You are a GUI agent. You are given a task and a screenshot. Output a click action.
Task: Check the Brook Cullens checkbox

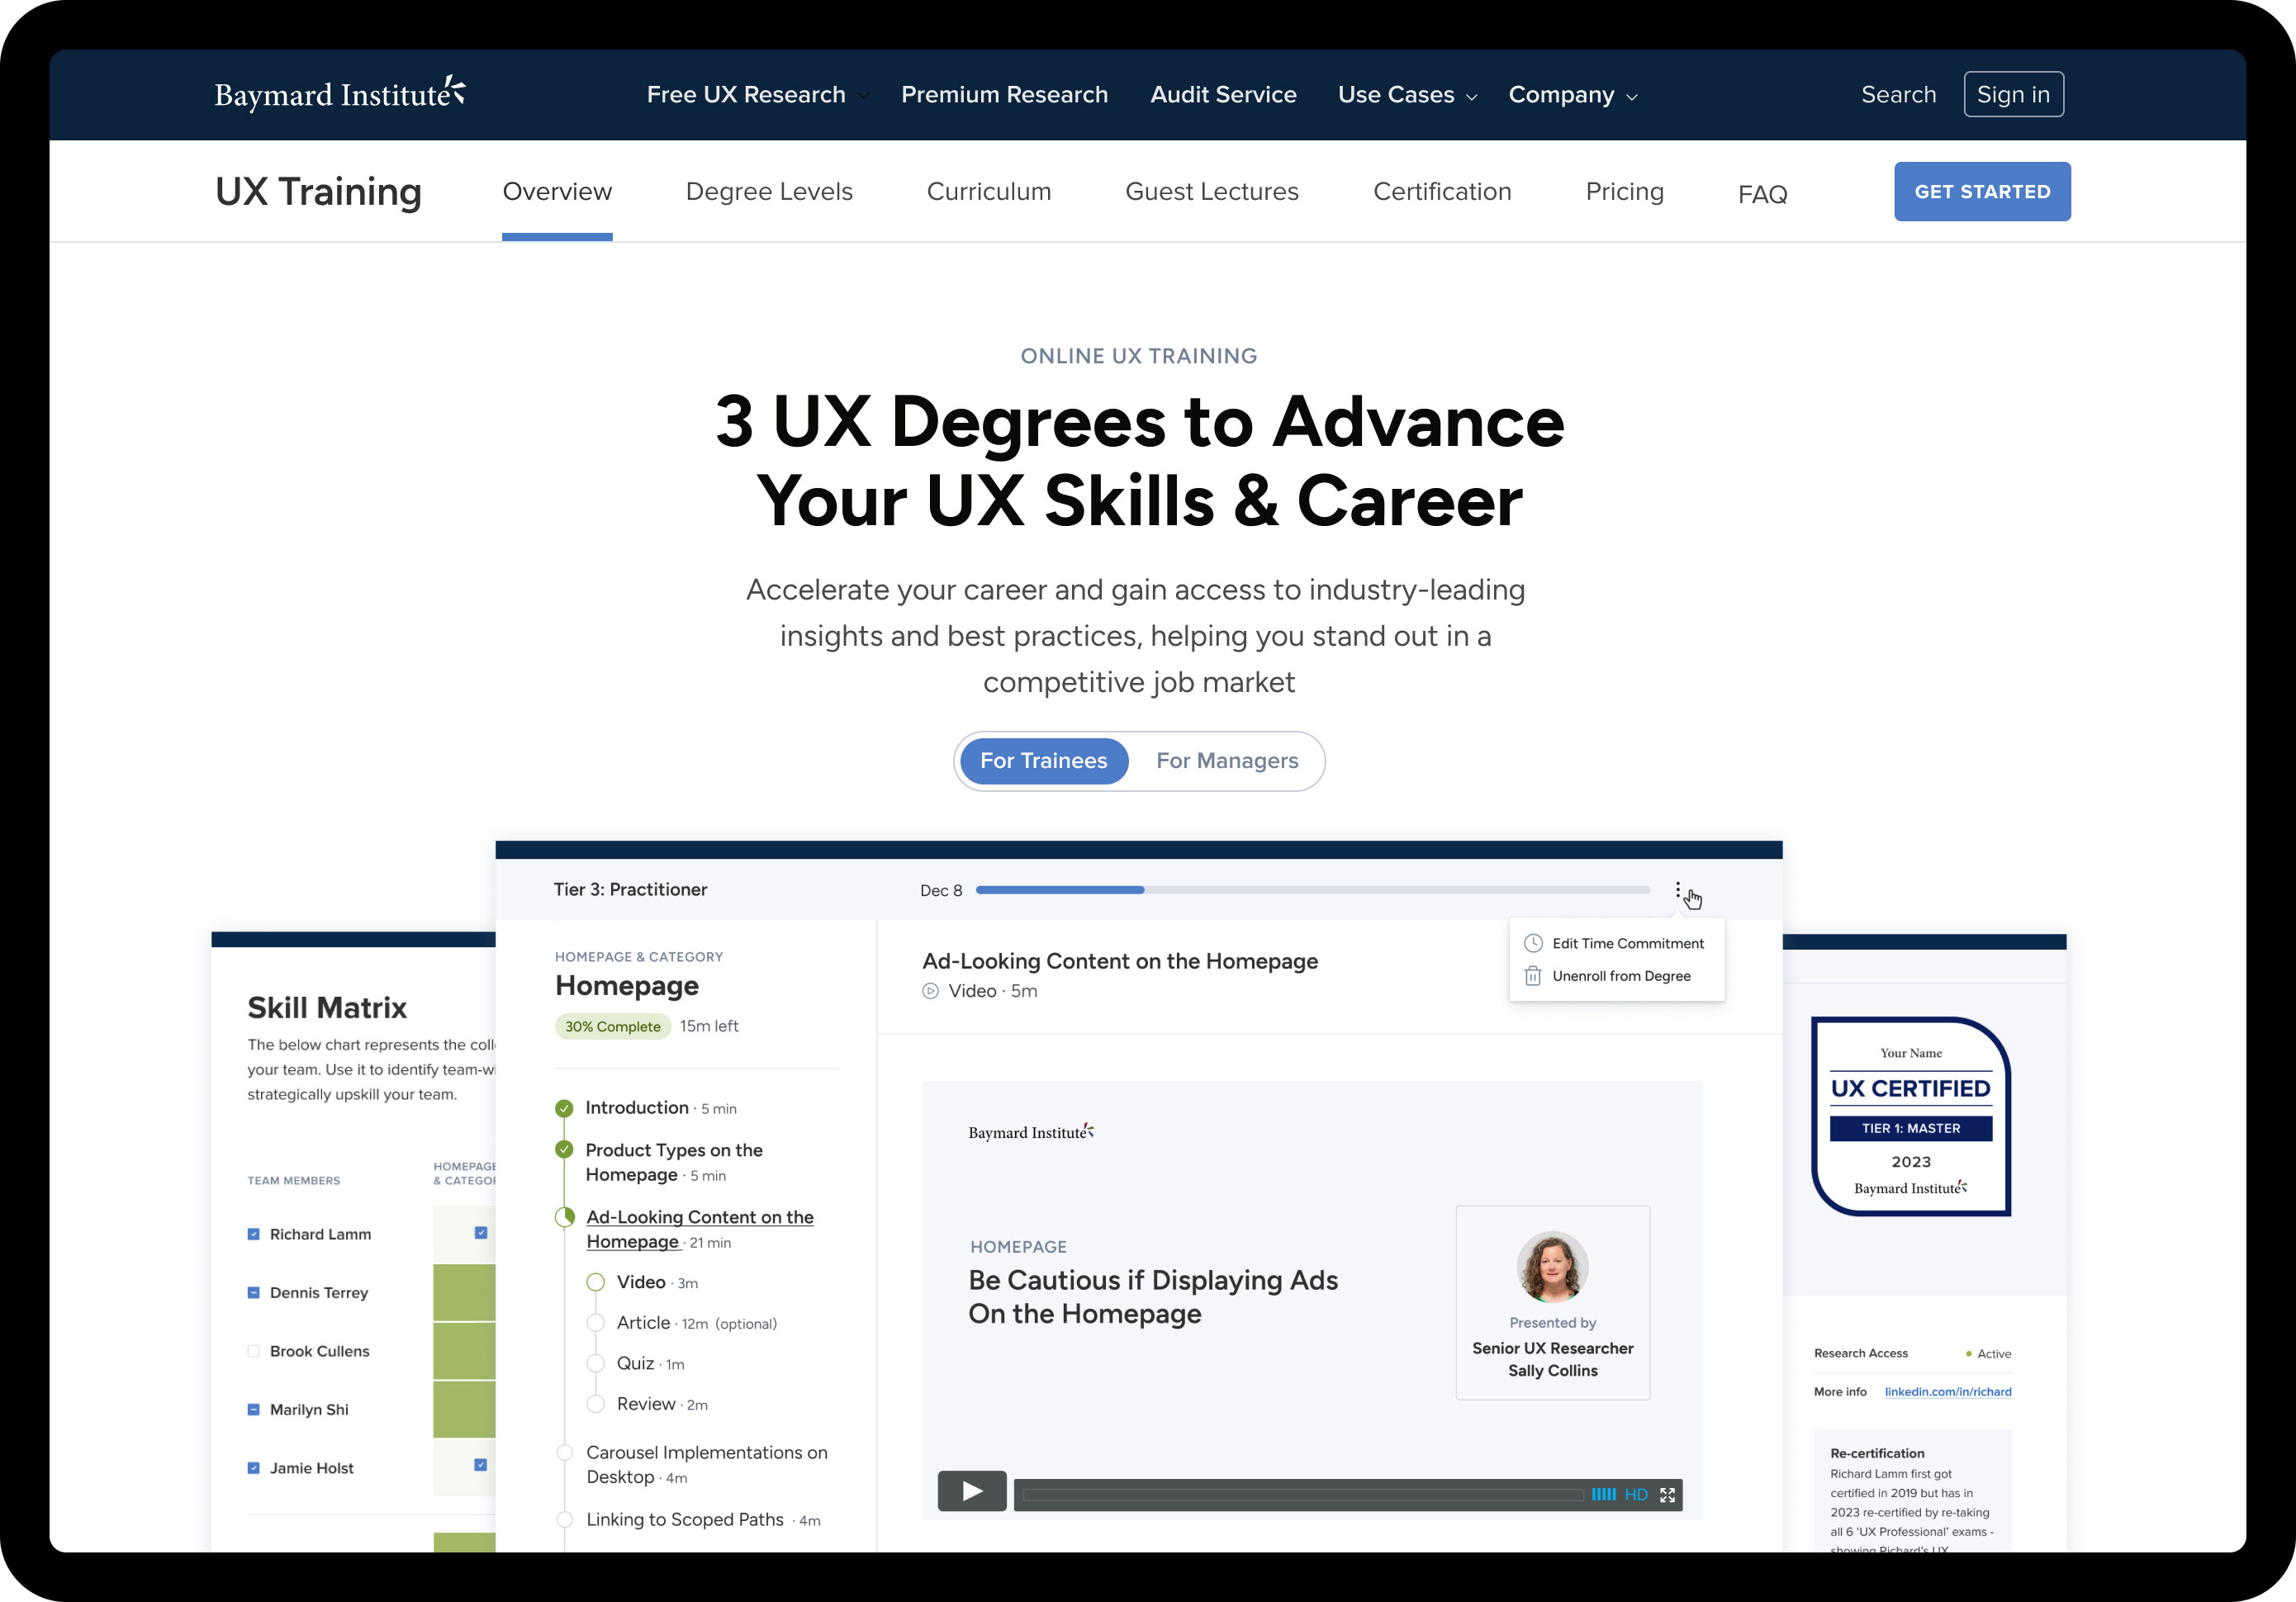tap(253, 1351)
